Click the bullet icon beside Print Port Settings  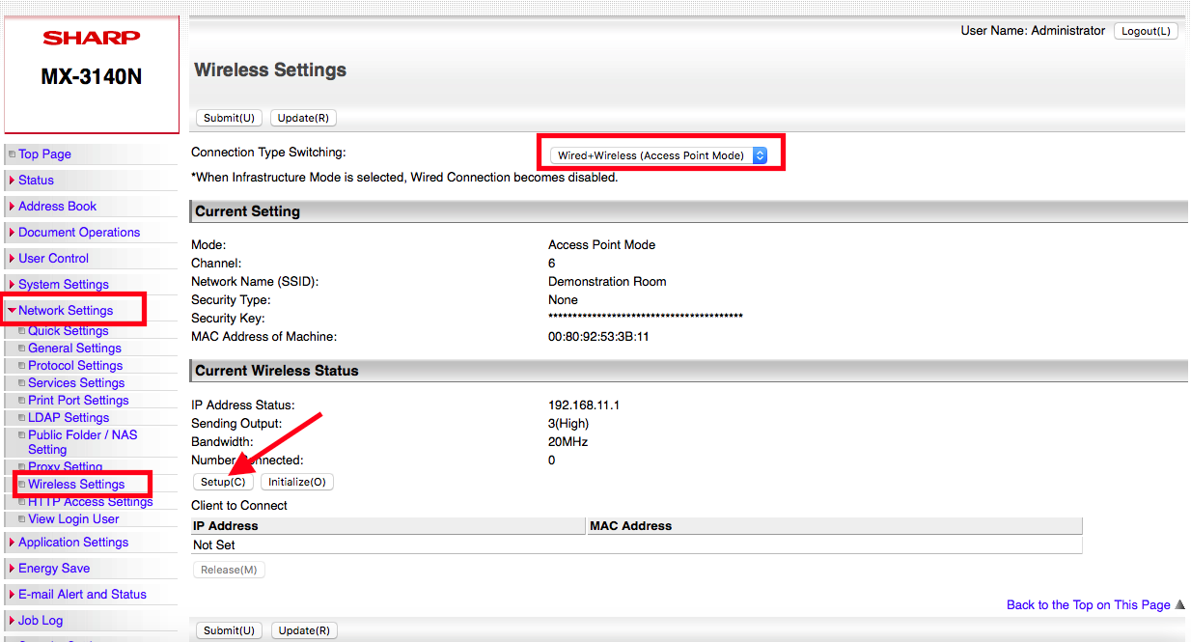tap(22, 401)
